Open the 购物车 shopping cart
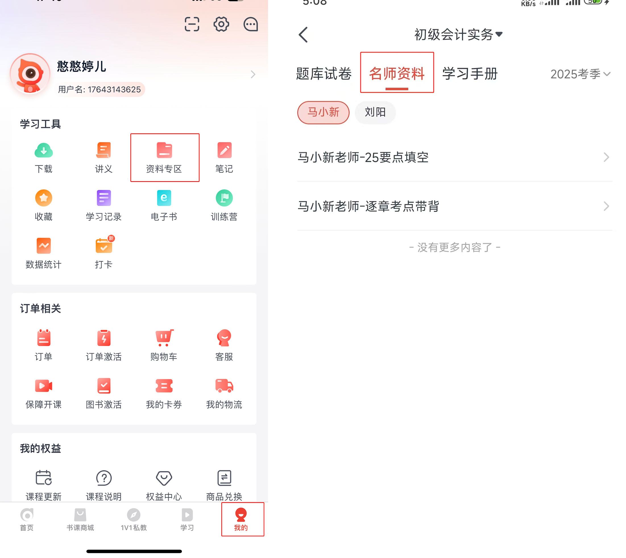 [x=164, y=337]
